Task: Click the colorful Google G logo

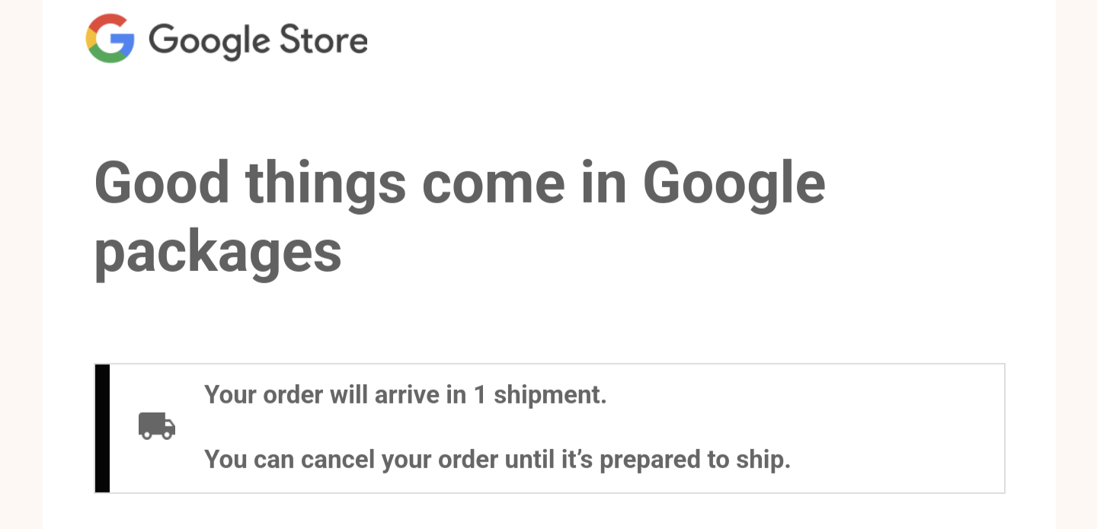Action: 110,39
